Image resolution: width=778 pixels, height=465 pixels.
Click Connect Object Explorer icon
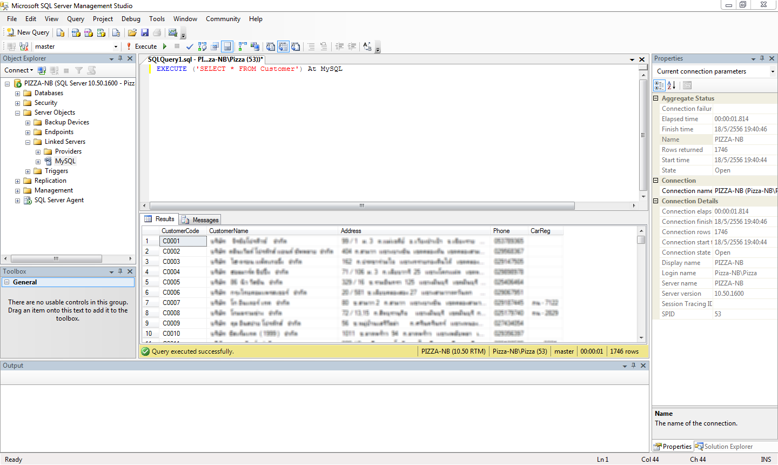(42, 70)
